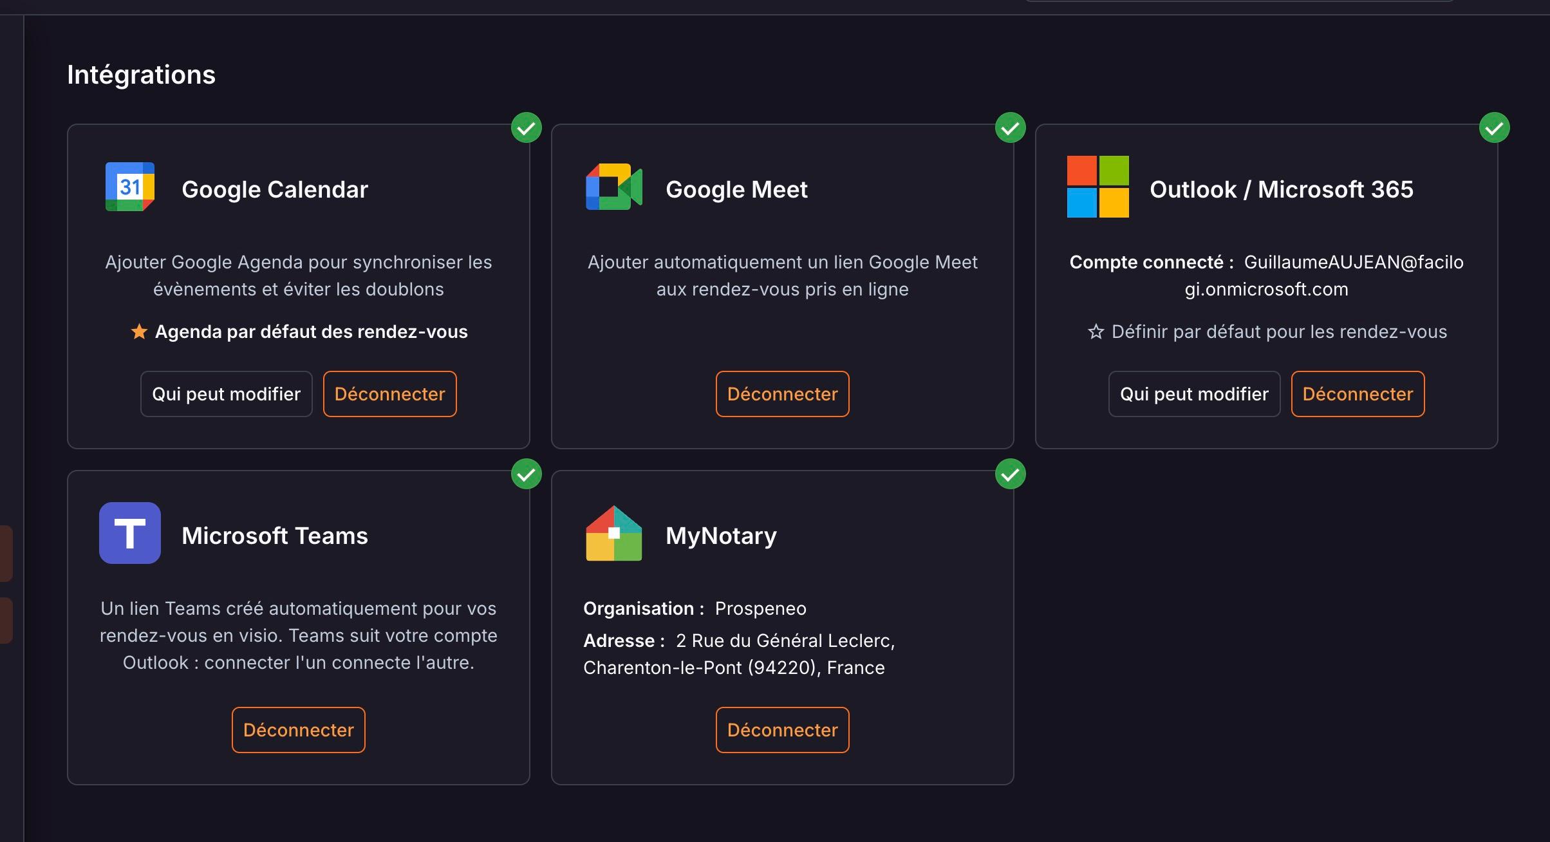Click the 'Organisation :' label

tap(644, 608)
